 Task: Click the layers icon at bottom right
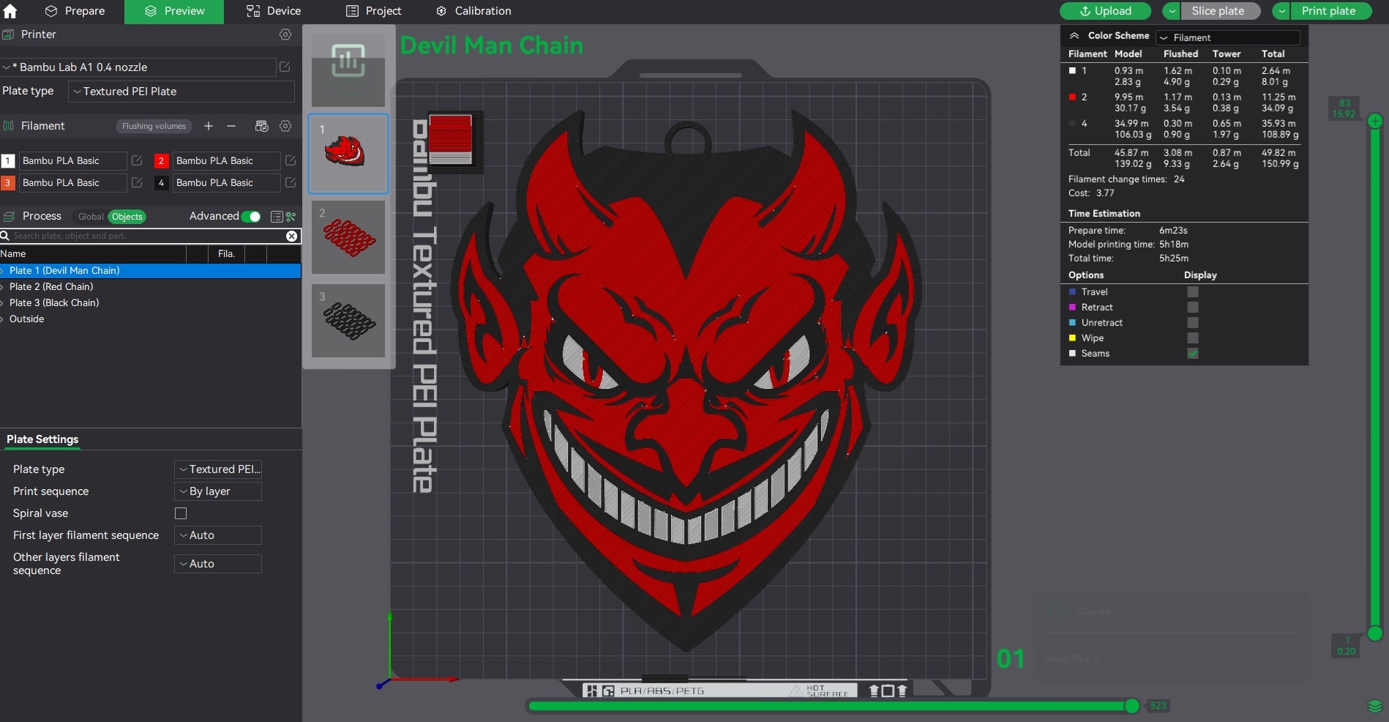1374,706
